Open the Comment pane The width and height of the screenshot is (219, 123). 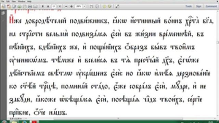point(211,6)
